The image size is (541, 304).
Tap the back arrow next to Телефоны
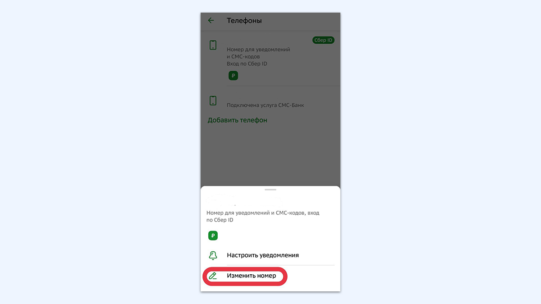211,20
